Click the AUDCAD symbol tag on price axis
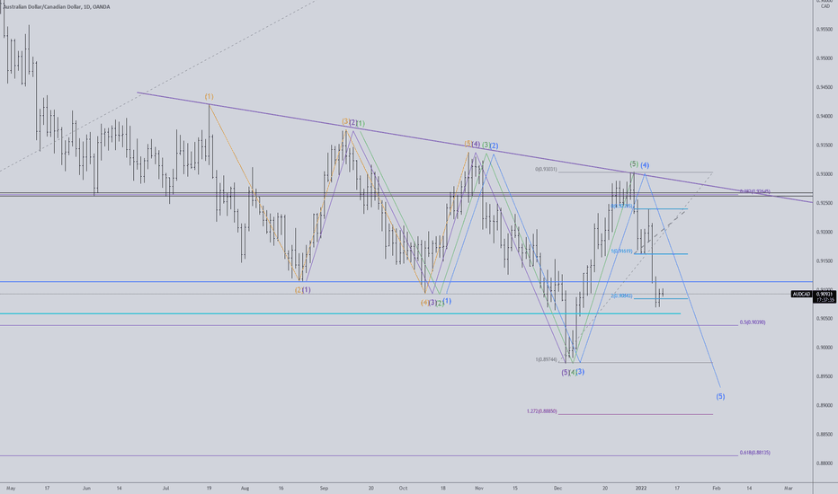This screenshot has width=838, height=494. [x=801, y=295]
